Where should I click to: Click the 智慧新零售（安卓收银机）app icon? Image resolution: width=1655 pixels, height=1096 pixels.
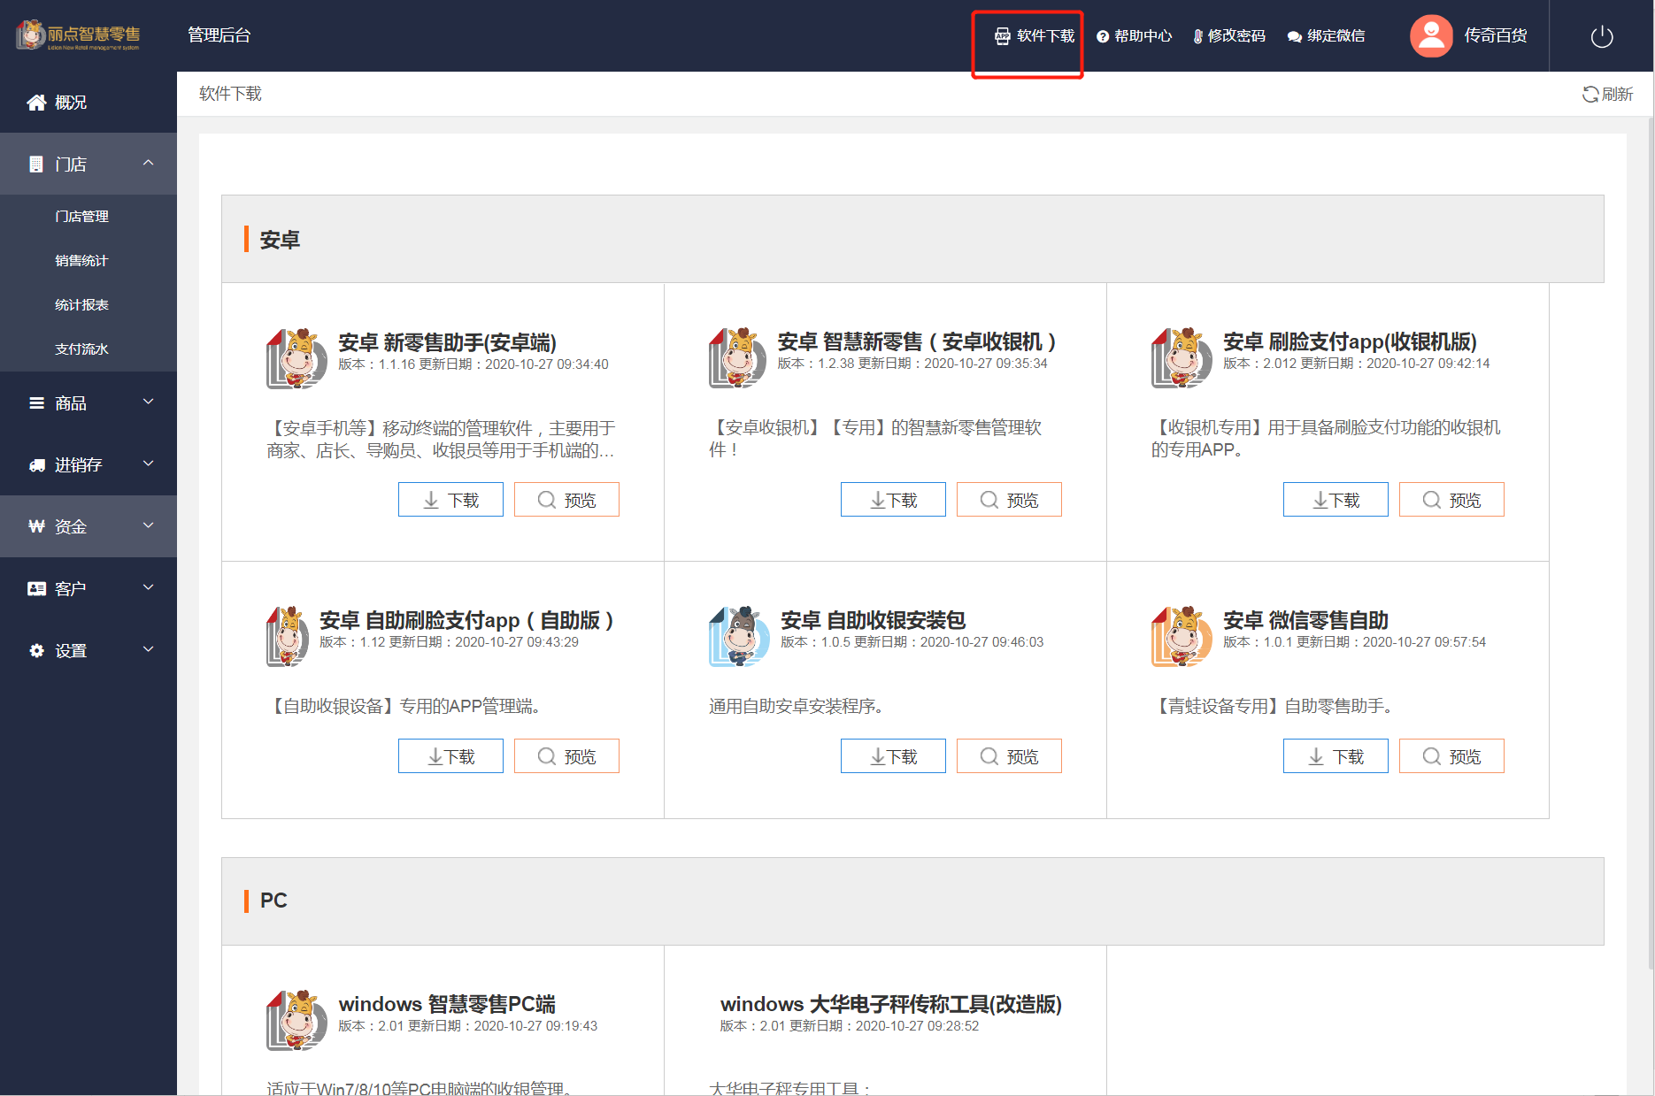[x=738, y=358]
